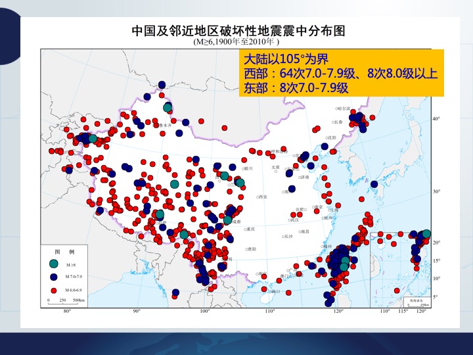Click the 90° longitude label

[137, 311]
